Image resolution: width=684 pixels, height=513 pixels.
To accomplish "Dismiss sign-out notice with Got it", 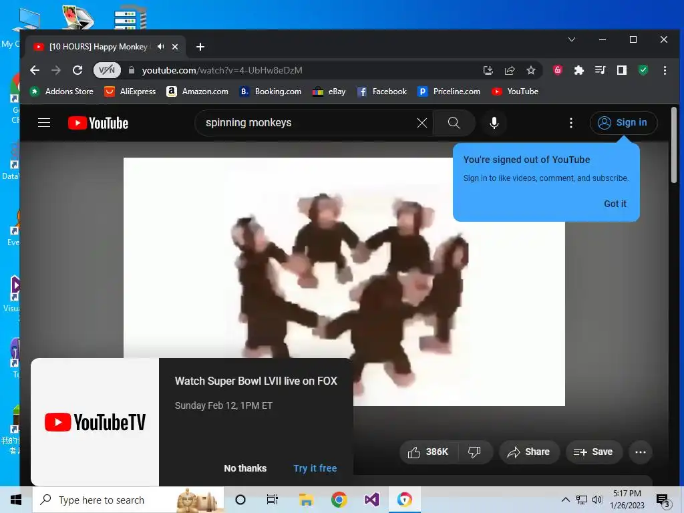I will click(615, 204).
